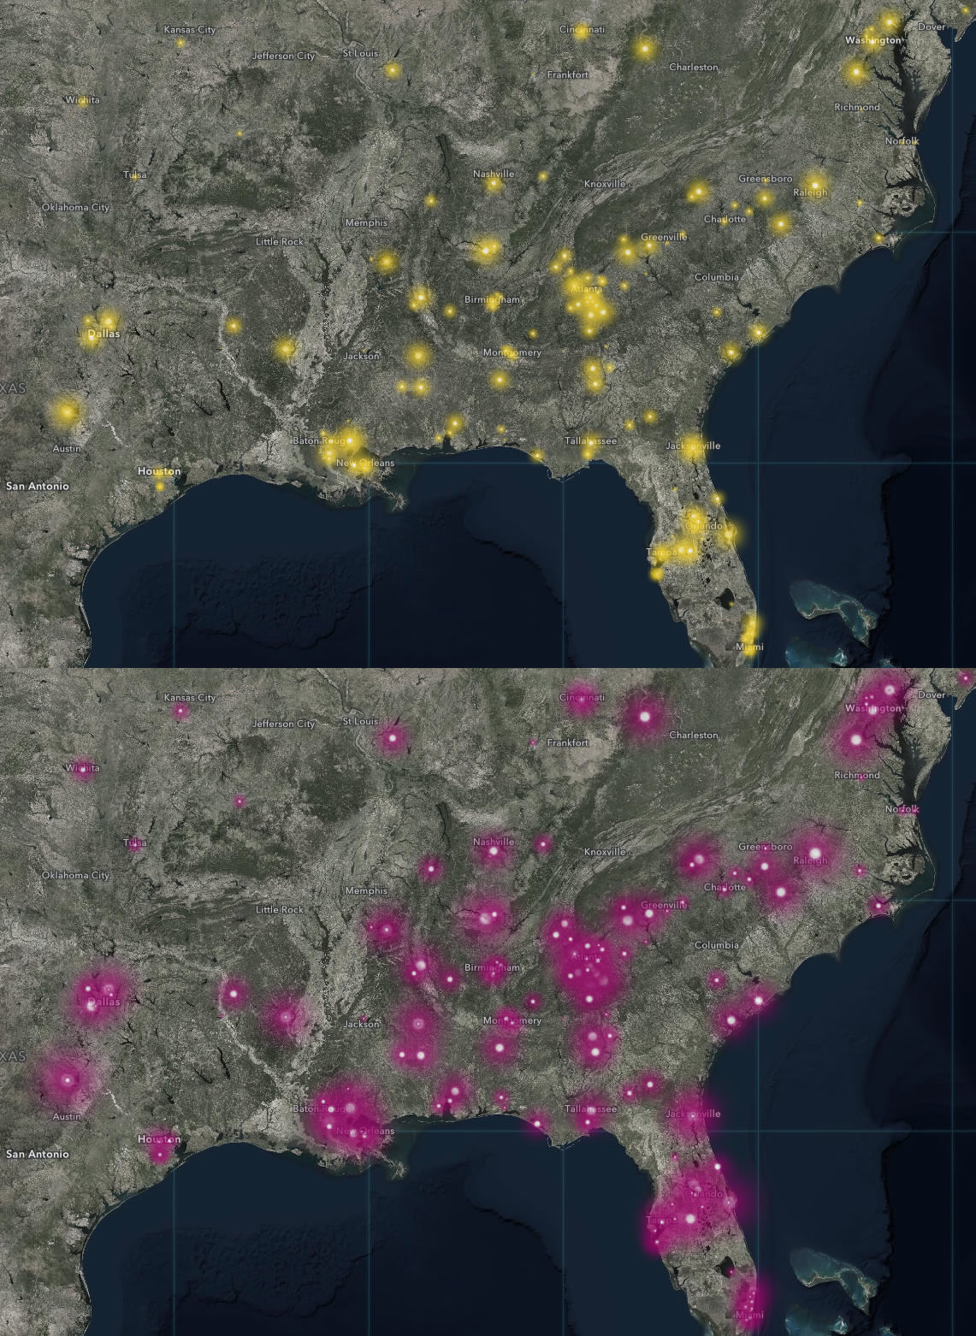Image resolution: width=976 pixels, height=1336 pixels.
Task: Click the San Antonio label on the yellow map
Action: click(37, 486)
